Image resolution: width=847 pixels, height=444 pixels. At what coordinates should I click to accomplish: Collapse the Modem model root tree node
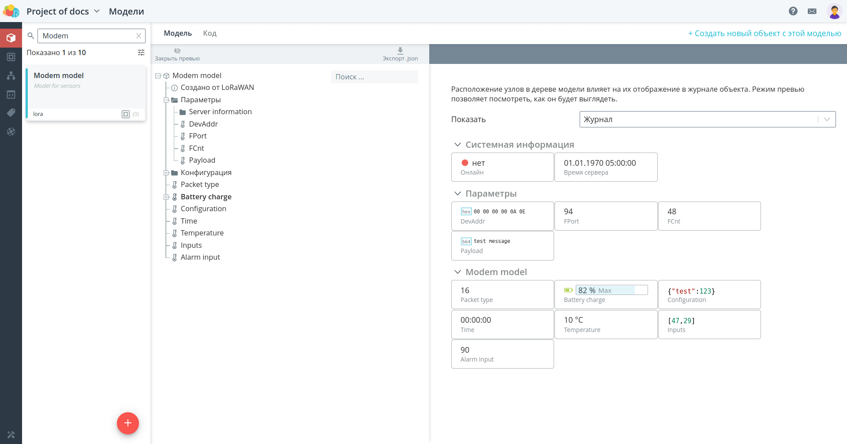(158, 76)
